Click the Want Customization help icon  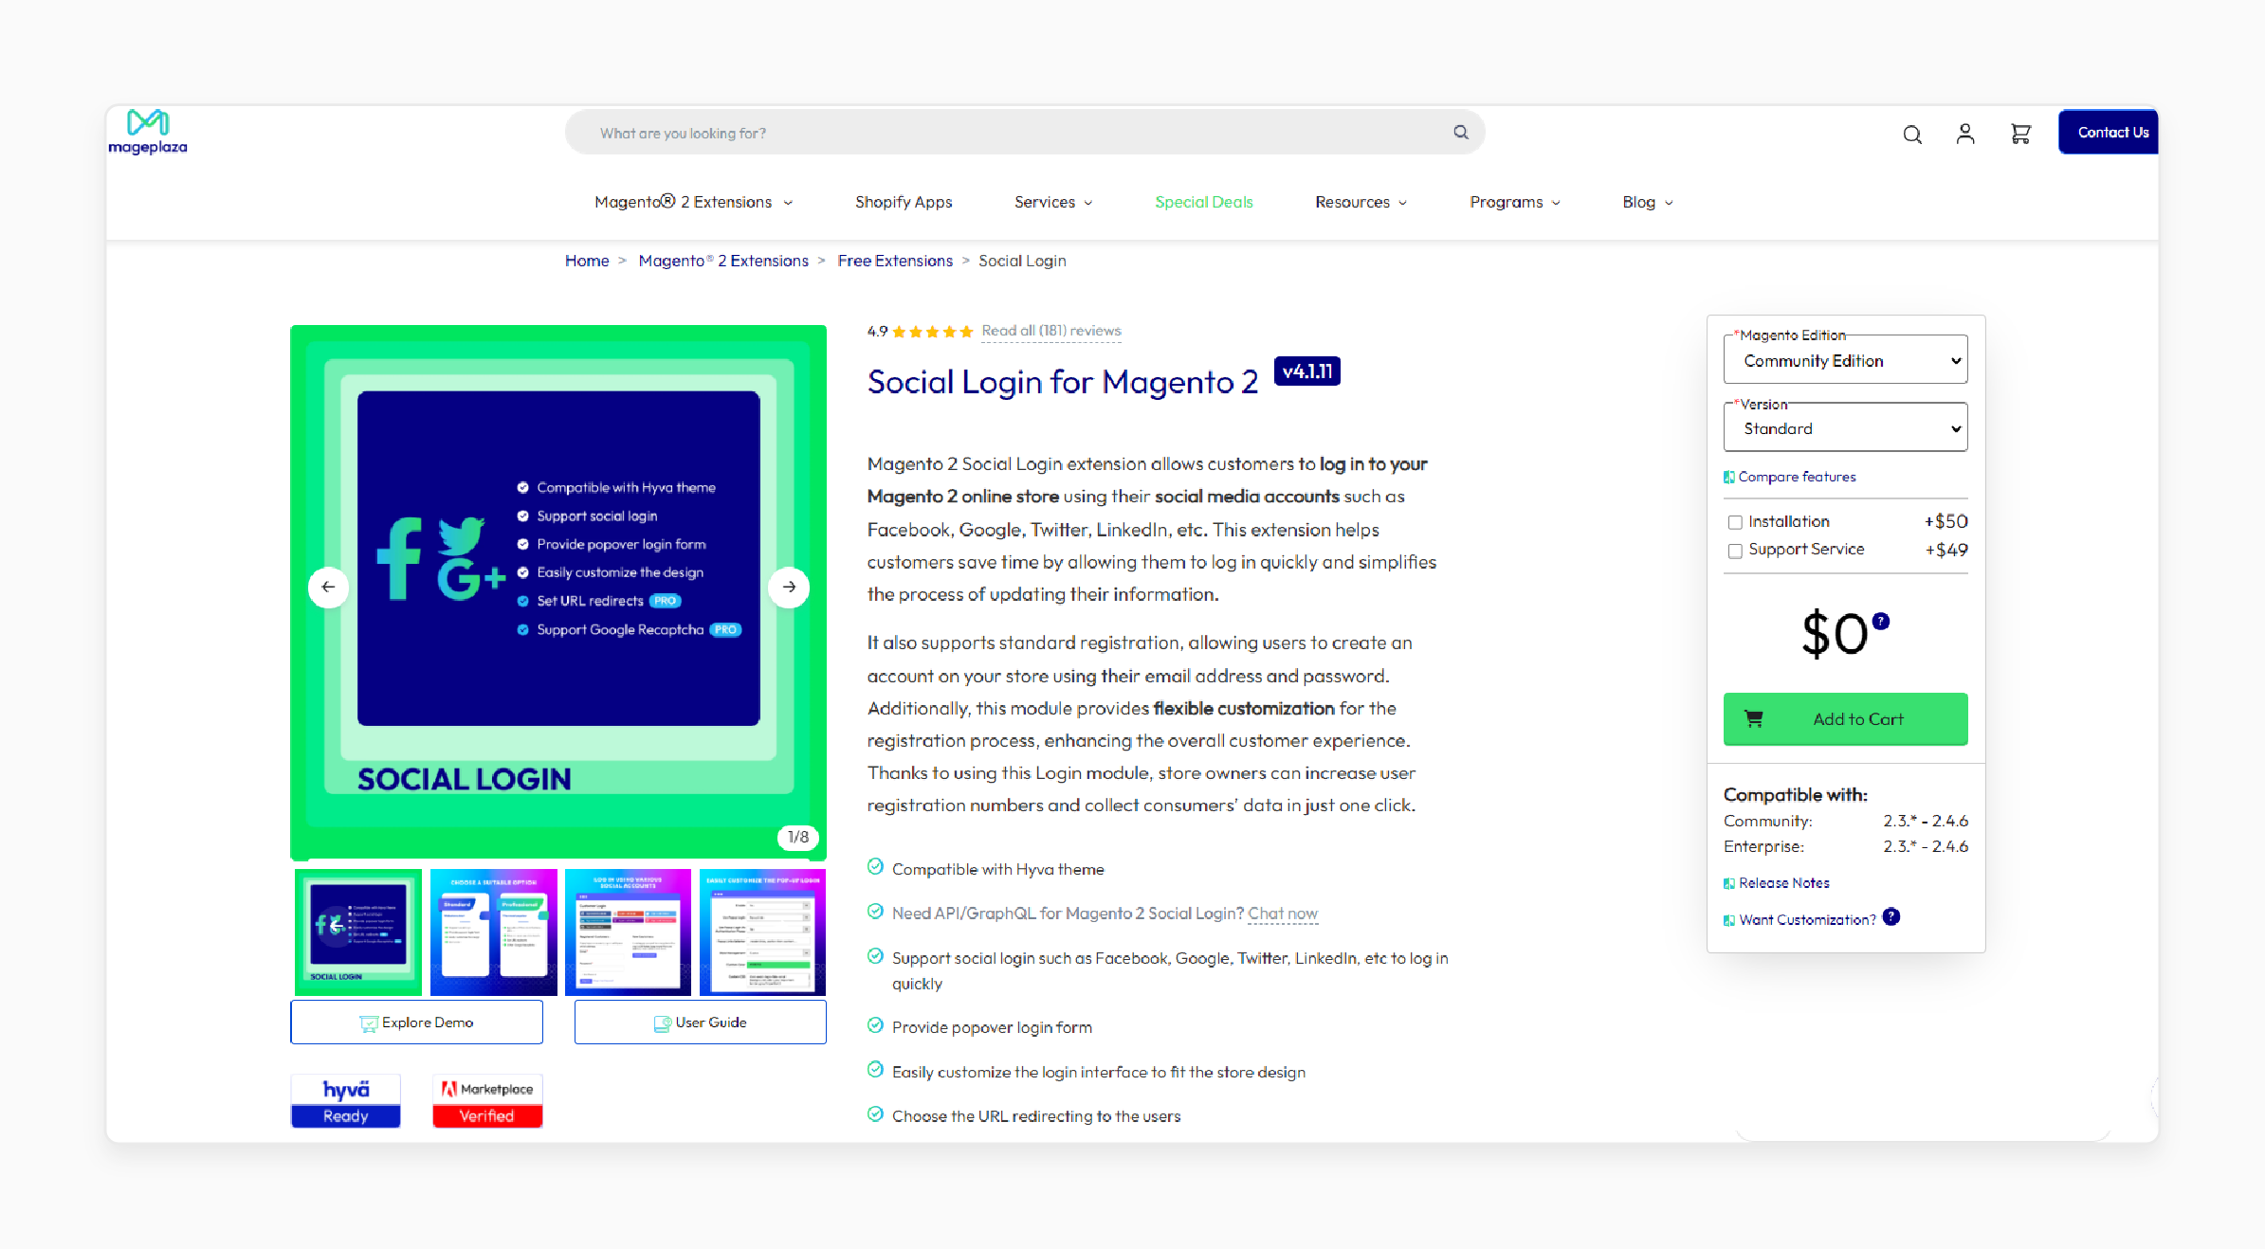click(x=1891, y=916)
